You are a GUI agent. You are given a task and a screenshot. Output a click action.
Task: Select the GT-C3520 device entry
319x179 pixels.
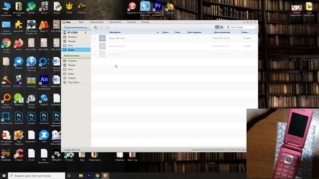(x=76, y=32)
